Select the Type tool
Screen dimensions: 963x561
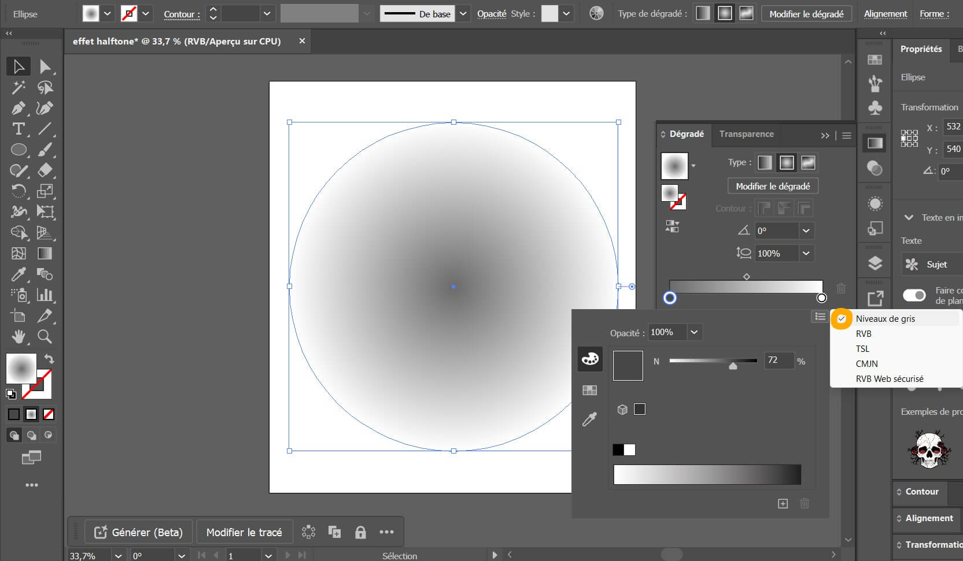click(19, 129)
